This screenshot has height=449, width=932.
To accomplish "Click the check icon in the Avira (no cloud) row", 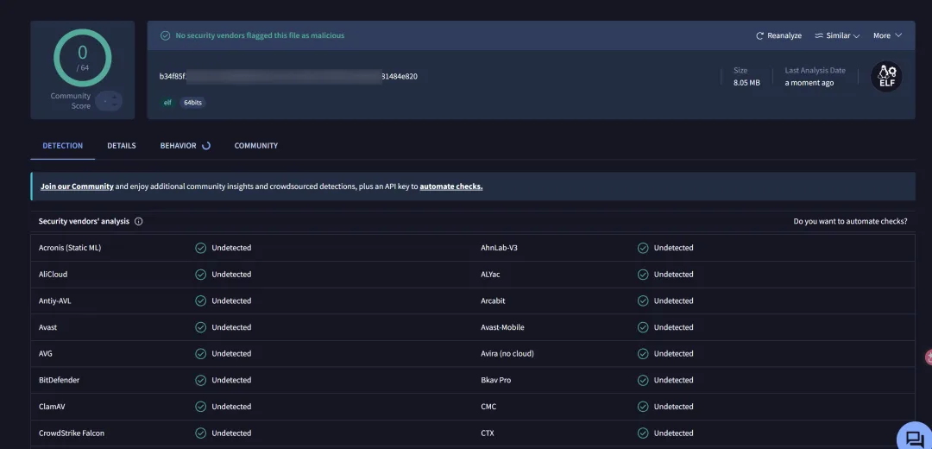I will [643, 354].
